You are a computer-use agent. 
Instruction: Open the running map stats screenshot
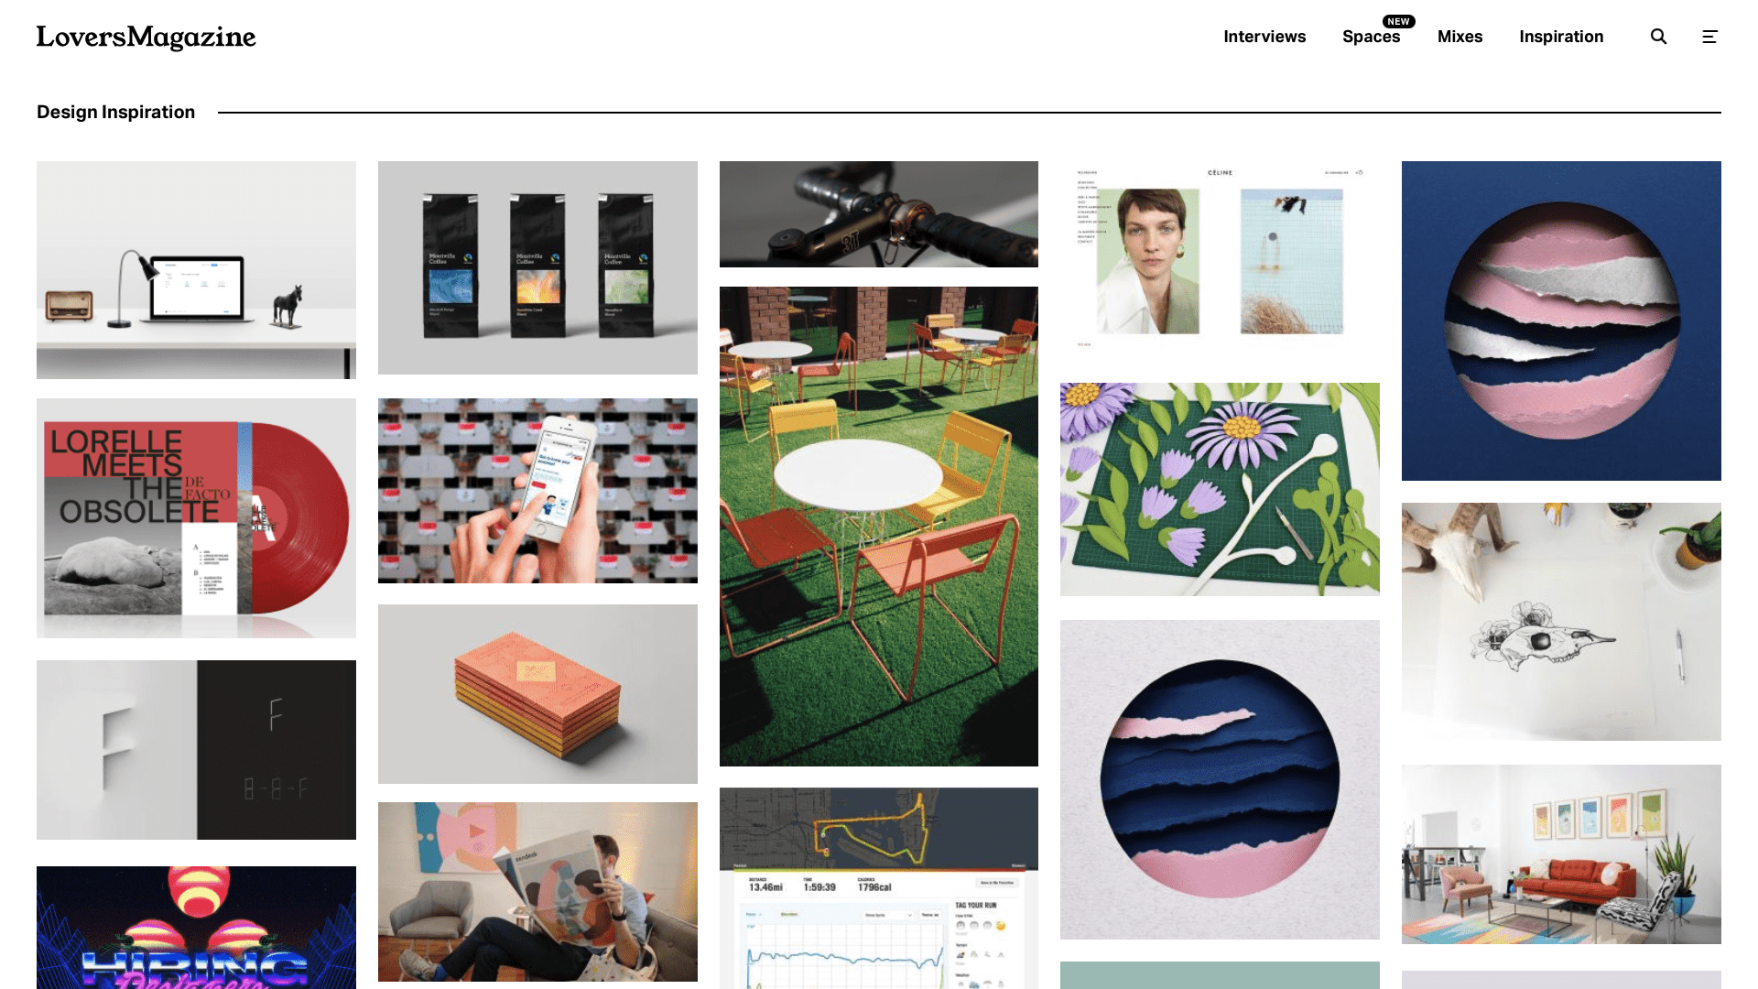click(879, 888)
